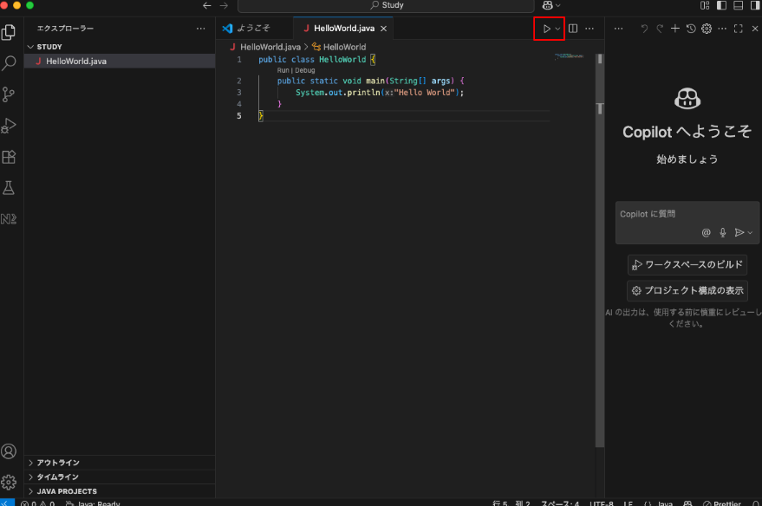The width and height of the screenshot is (762, 506).
Task: Open the Explorer view in activity bar
Action: pos(9,32)
